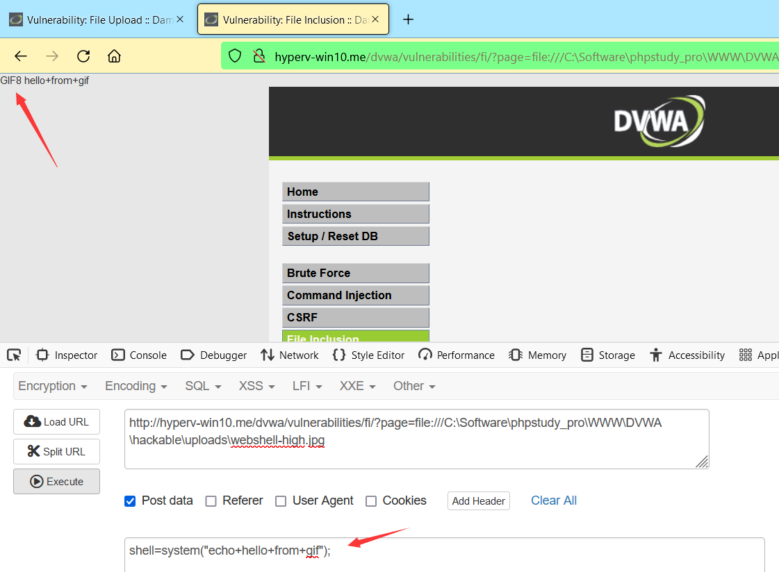The width and height of the screenshot is (779, 572).
Task: Close the File Inclusion tab
Action: pyautogui.click(x=375, y=19)
